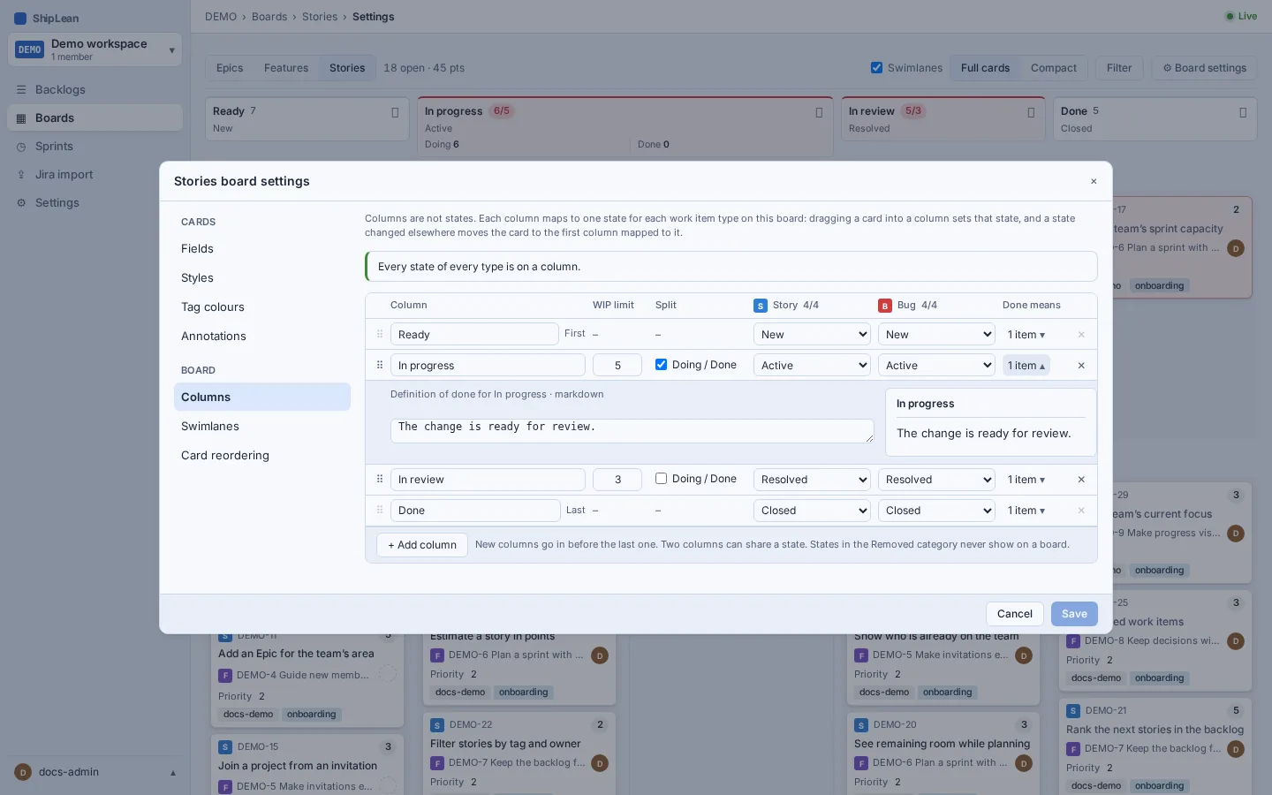The image size is (1272, 795).
Task: Open the Fields settings section
Action: click(262, 249)
